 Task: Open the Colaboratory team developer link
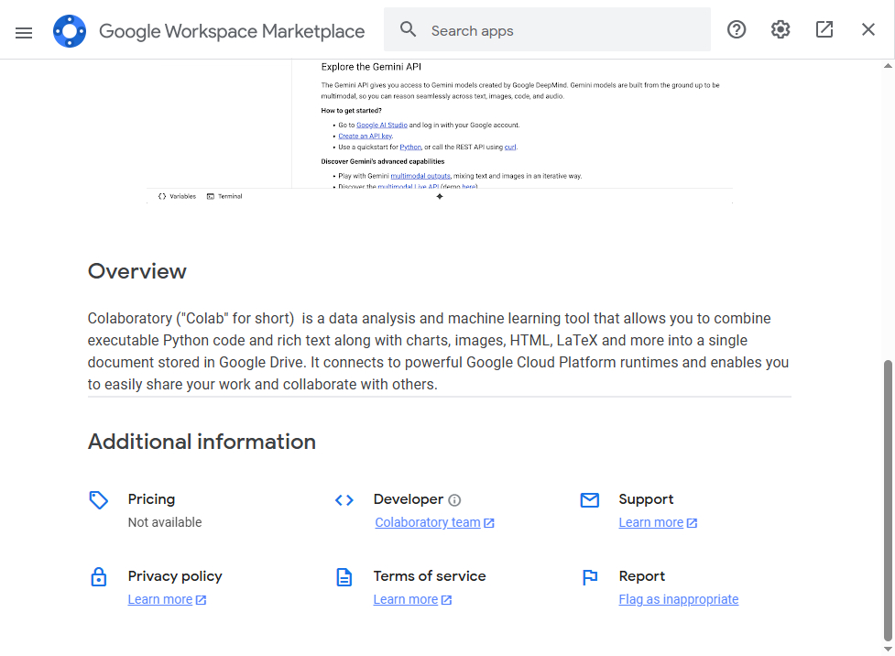pyautogui.click(x=428, y=522)
